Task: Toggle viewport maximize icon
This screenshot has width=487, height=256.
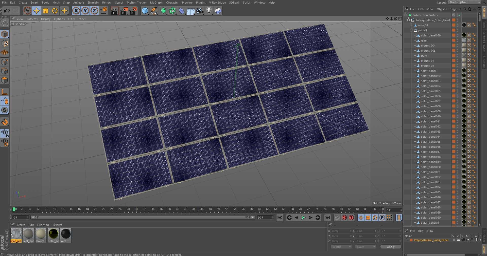Action: click(400, 19)
